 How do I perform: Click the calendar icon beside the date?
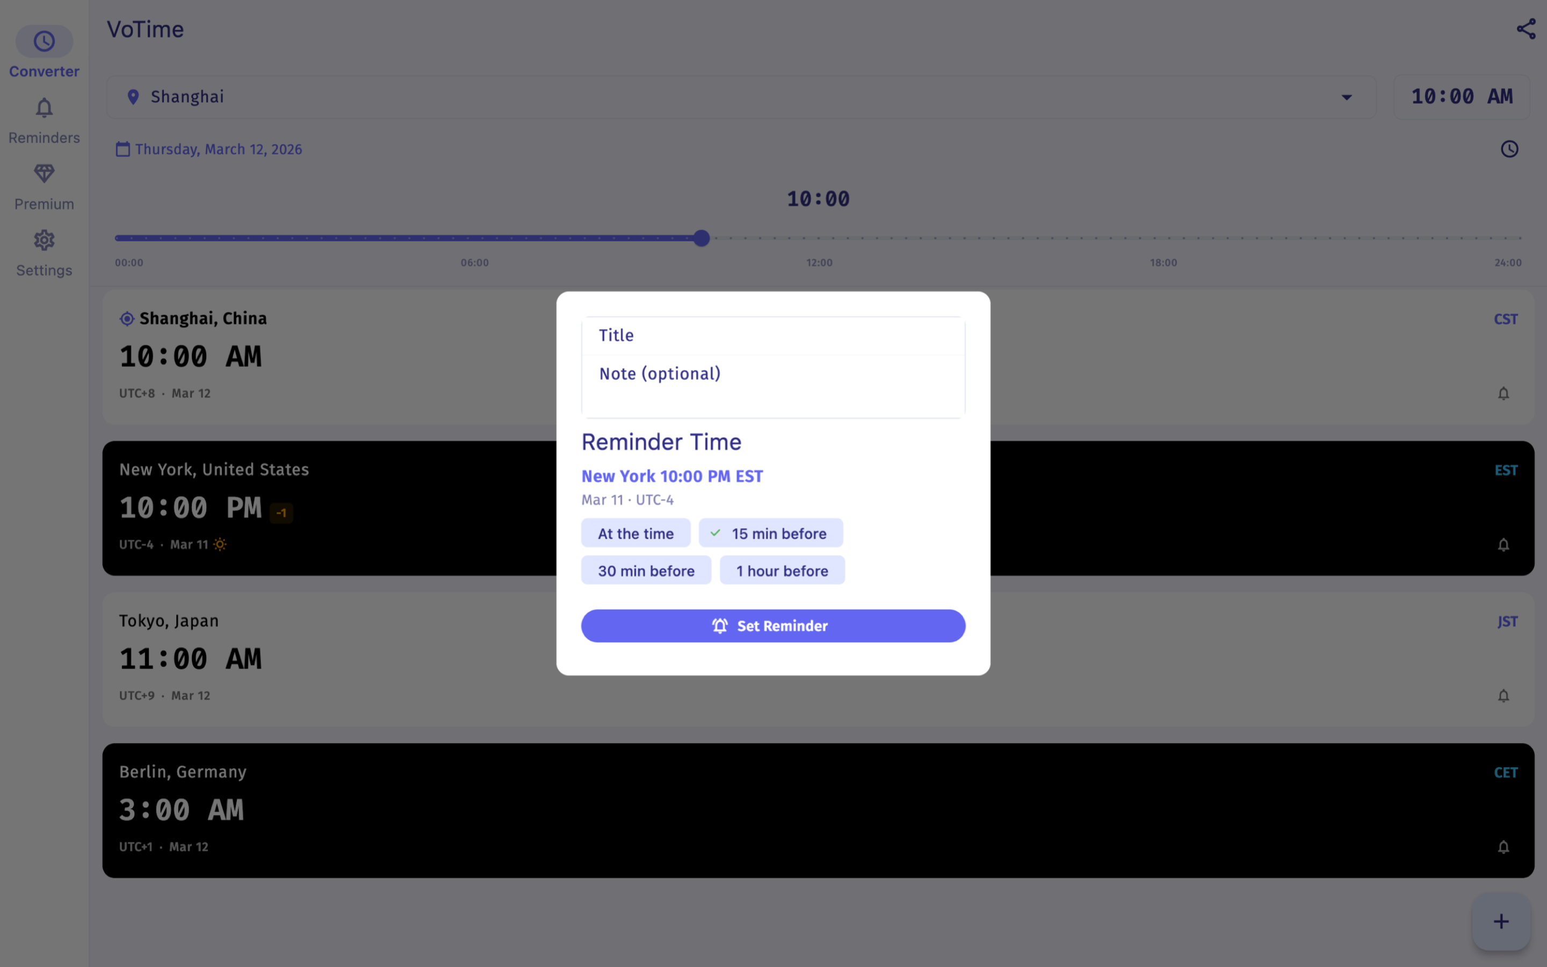(122, 149)
